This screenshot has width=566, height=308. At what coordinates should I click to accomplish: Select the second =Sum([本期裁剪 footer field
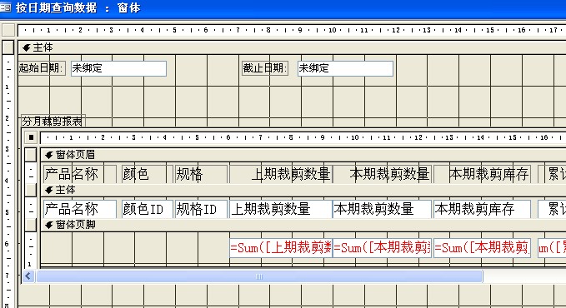click(x=483, y=248)
